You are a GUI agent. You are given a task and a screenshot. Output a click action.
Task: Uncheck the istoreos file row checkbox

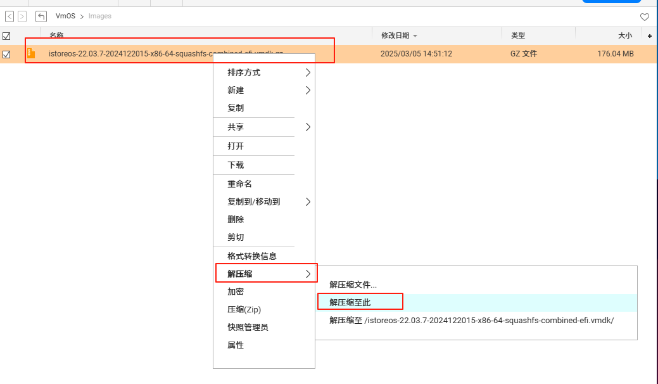pyautogui.click(x=6, y=54)
